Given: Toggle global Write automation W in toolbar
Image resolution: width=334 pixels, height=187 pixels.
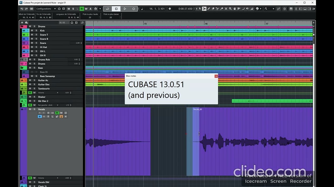Looking at the screenshot, I should (86, 9).
